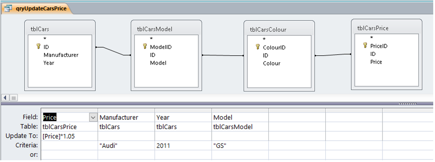Select the Price field in tblCarsPrice list
This screenshot has height=162, width=435.
coord(376,62)
